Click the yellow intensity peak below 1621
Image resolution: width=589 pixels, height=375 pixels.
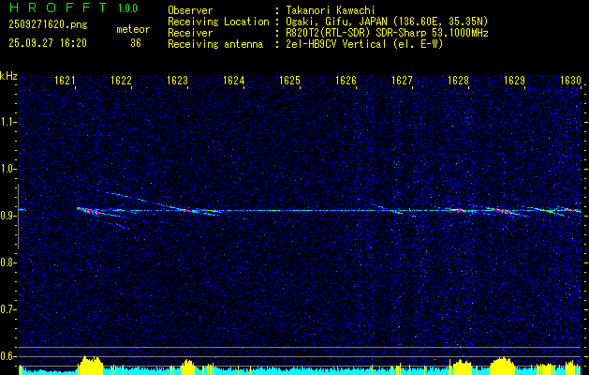[90, 365]
